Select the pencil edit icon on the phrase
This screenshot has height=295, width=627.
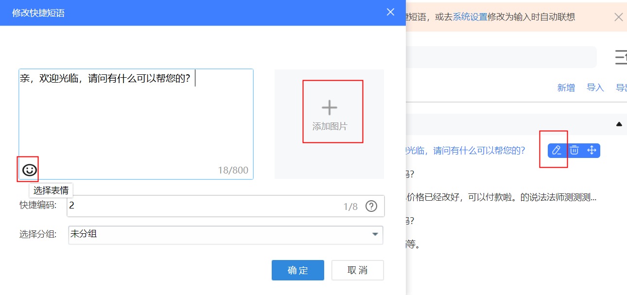pos(556,151)
